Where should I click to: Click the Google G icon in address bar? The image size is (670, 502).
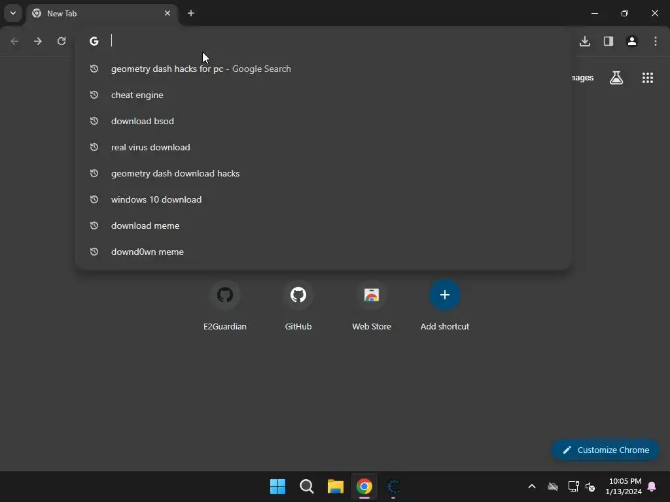(94, 41)
